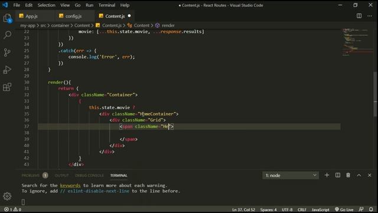Screen dimensions: 378x213
Task: Click the VS Code logo in title bar
Action: (5, 5)
